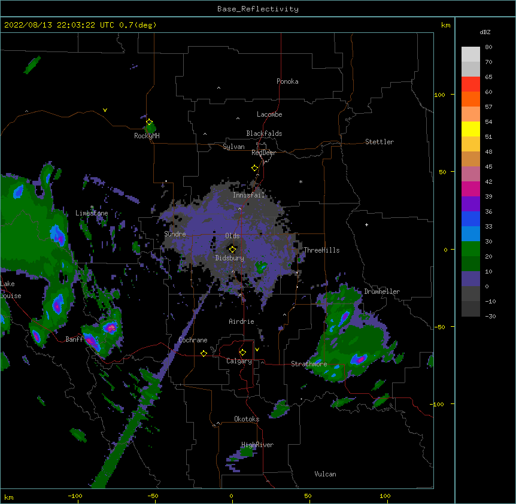
Task: Click the Limestone label
Action: (92, 213)
